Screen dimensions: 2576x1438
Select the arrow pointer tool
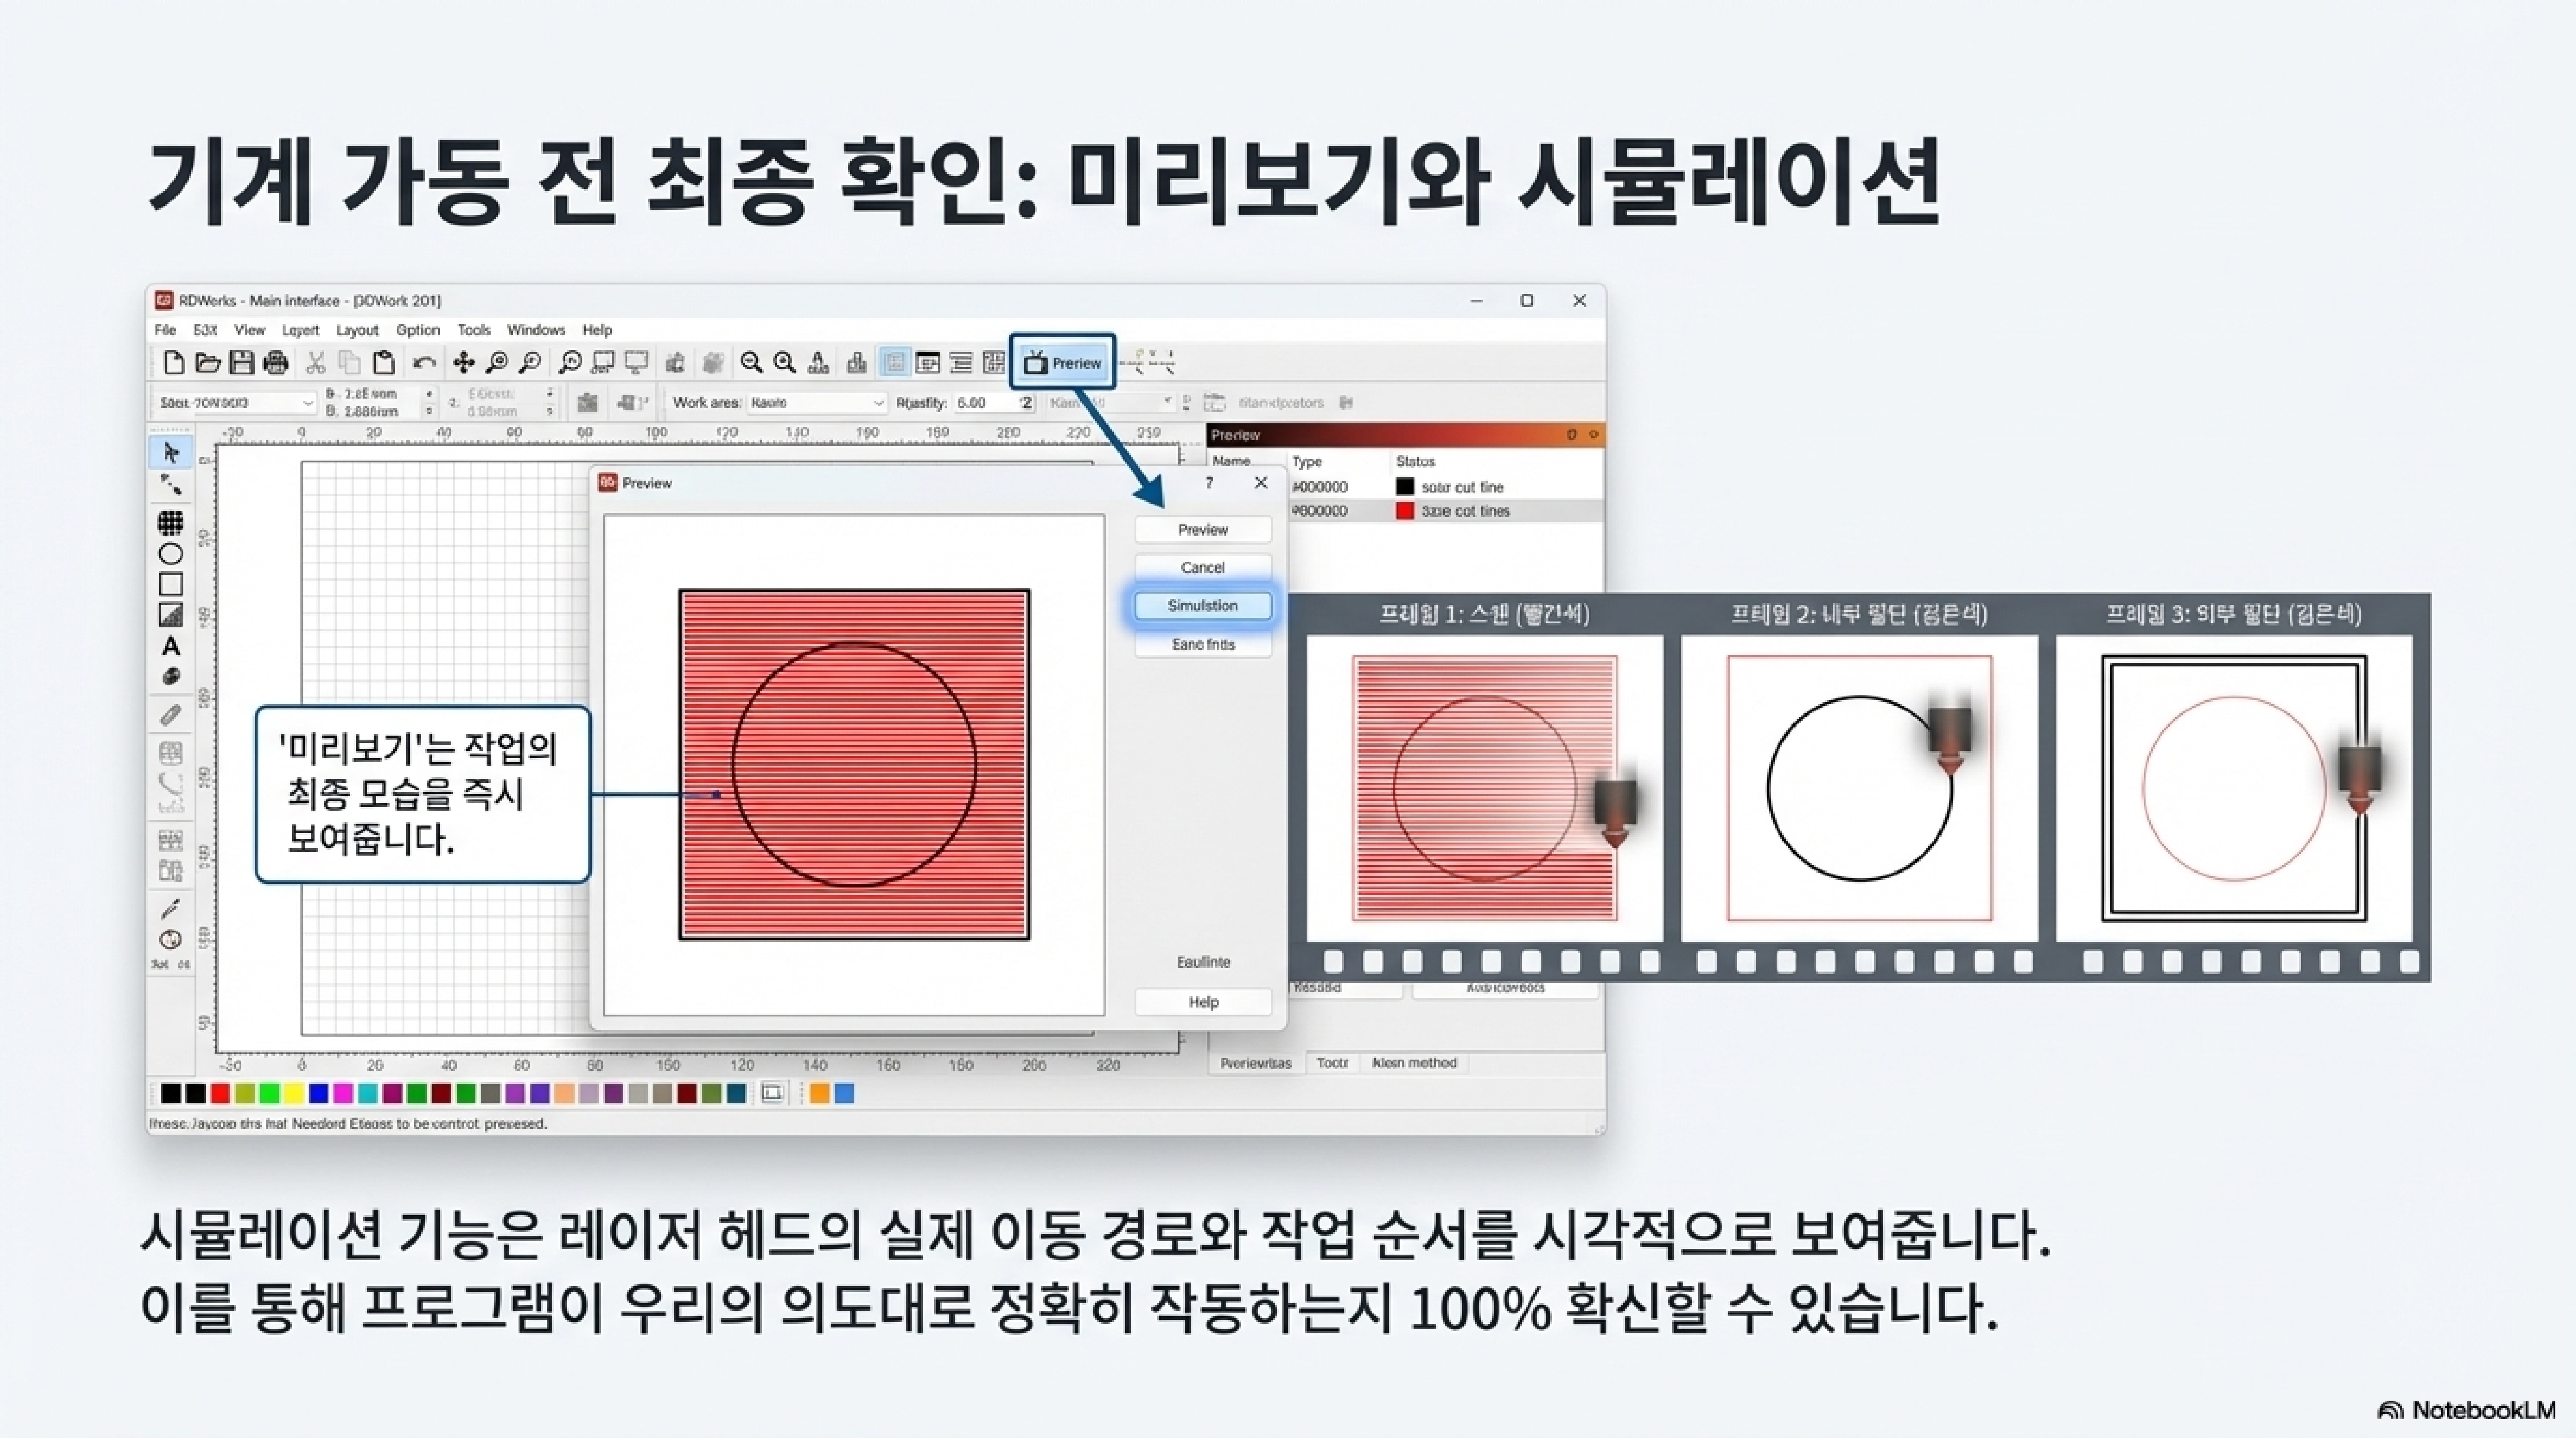(171, 453)
